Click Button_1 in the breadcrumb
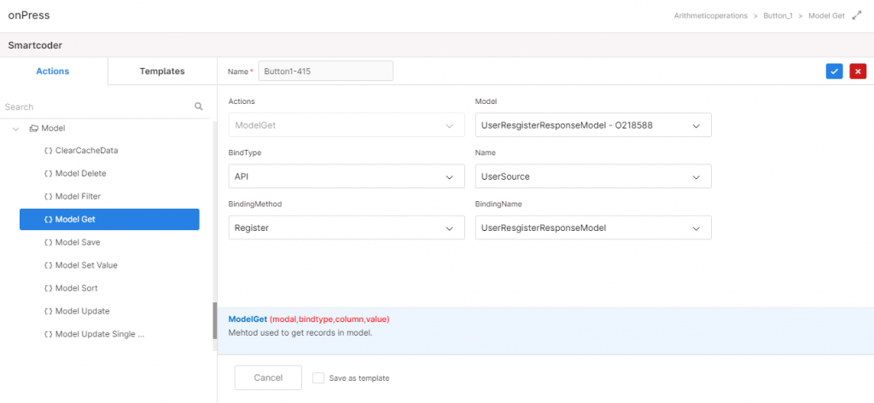Viewport: 874px width, 403px height. click(778, 15)
